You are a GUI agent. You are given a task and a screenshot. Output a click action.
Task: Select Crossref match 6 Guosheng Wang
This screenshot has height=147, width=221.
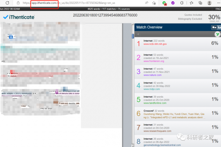[174, 116]
